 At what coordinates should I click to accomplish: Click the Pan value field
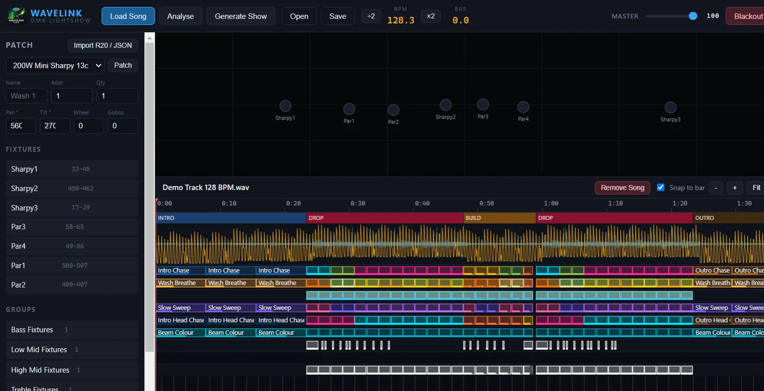(x=21, y=126)
